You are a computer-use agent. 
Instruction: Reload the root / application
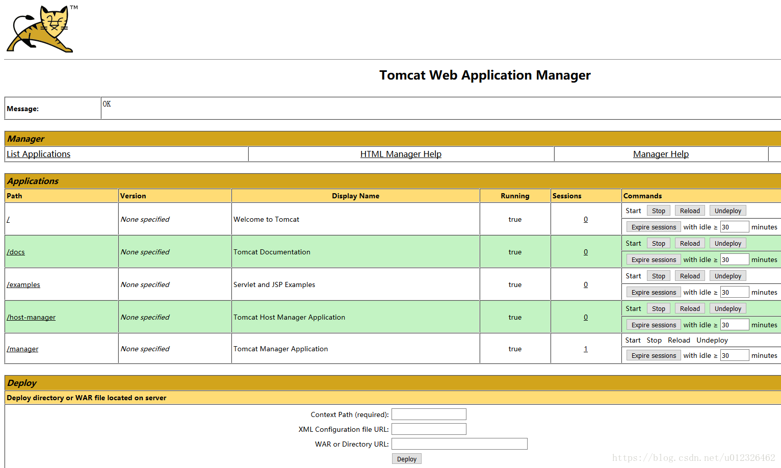(690, 211)
